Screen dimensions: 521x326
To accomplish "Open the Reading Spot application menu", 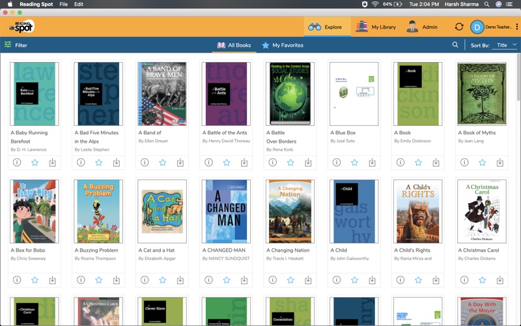I will pos(36,4).
